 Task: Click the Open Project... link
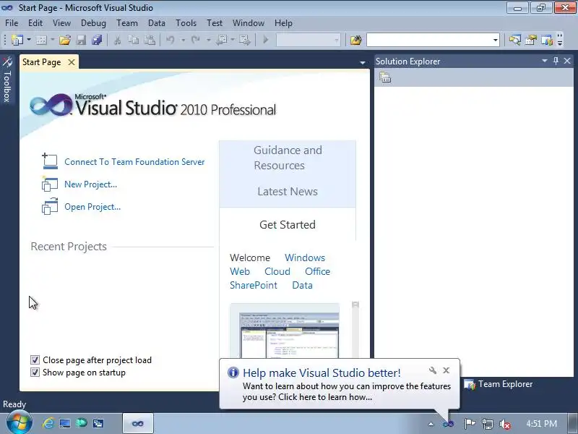pyautogui.click(x=92, y=207)
